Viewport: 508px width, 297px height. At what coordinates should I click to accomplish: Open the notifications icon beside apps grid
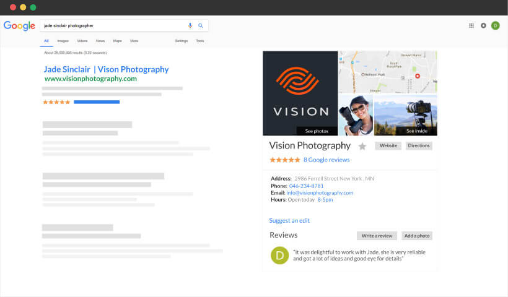(483, 25)
